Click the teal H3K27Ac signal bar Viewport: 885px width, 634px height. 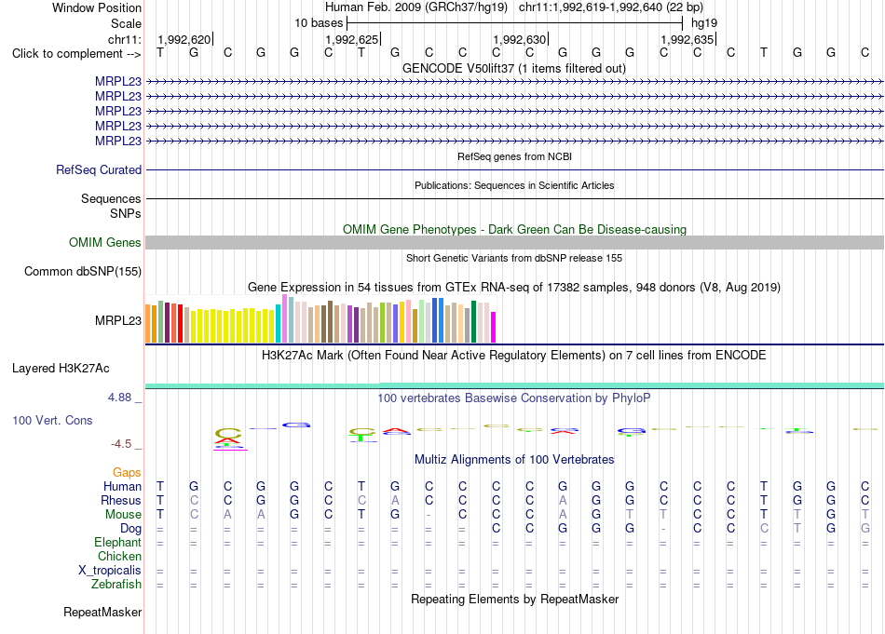click(x=514, y=385)
